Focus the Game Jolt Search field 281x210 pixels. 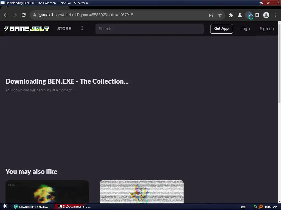click(150, 29)
